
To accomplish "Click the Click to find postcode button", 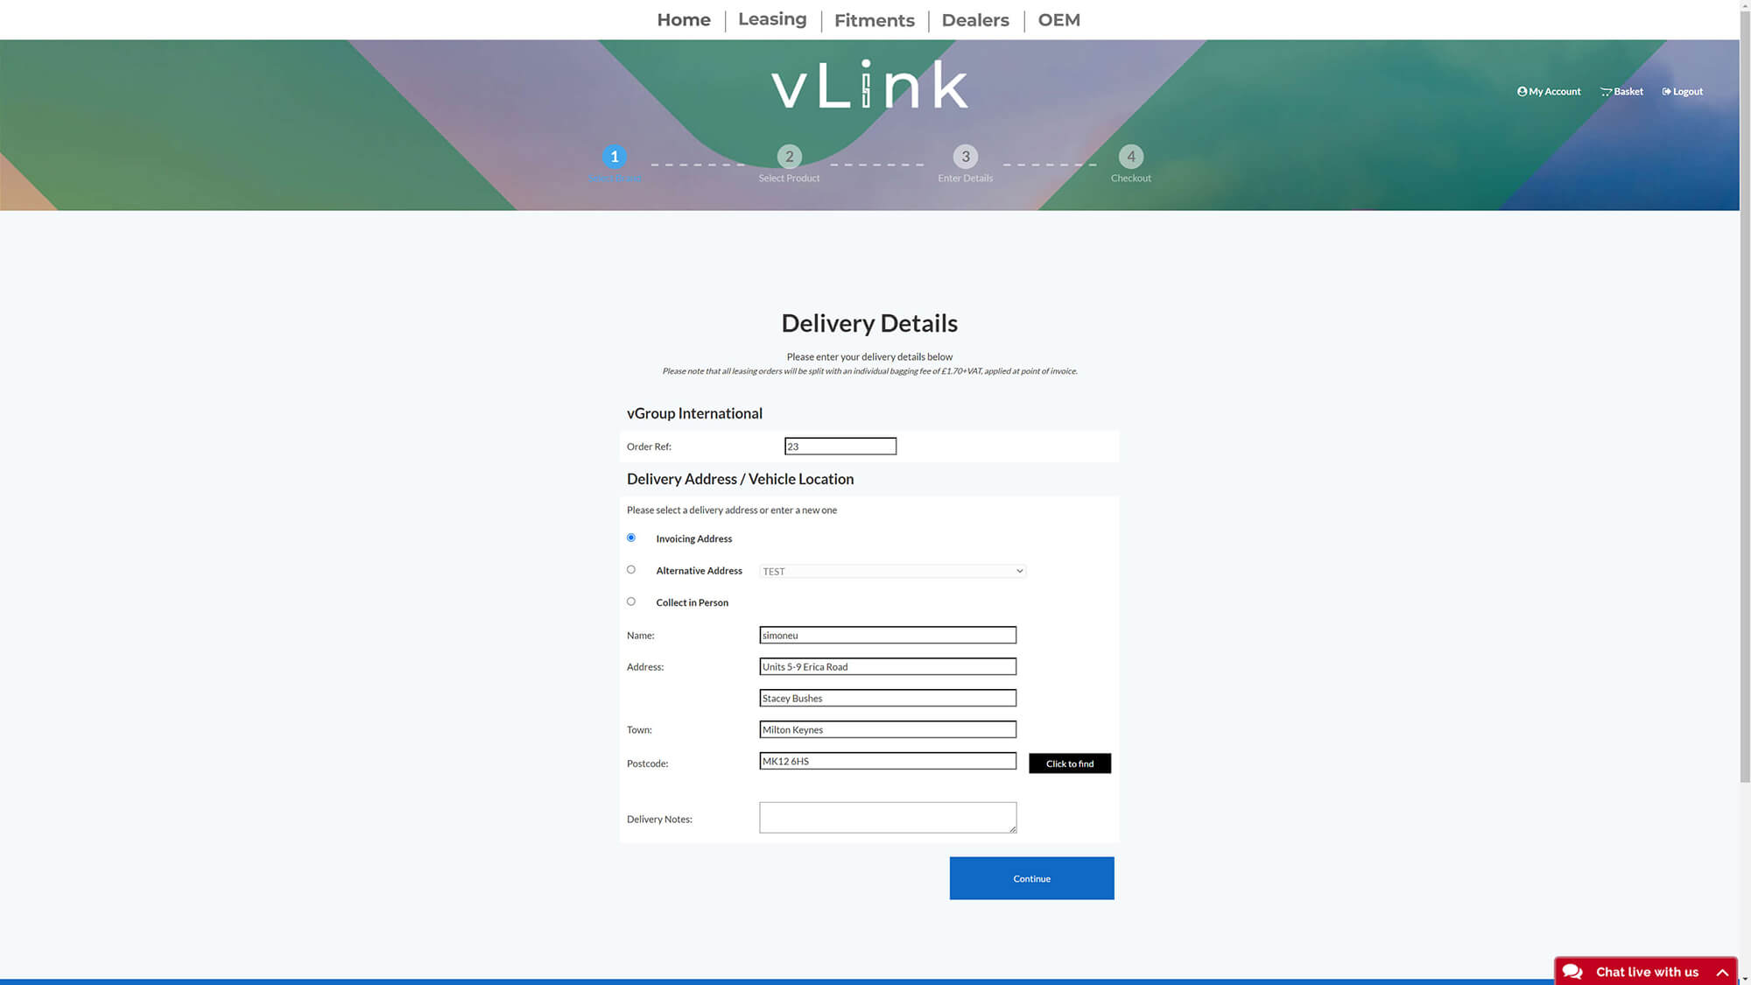I will click(x=1069, y=763).
